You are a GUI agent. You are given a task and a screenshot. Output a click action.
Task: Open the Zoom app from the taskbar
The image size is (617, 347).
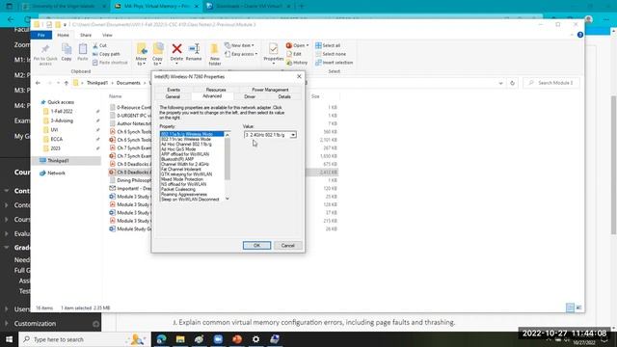tap(218, 339)
